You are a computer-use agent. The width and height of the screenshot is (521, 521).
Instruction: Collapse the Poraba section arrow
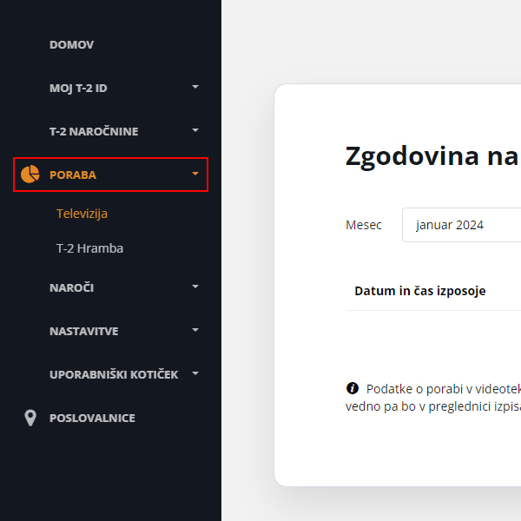(x=195, y=174)
